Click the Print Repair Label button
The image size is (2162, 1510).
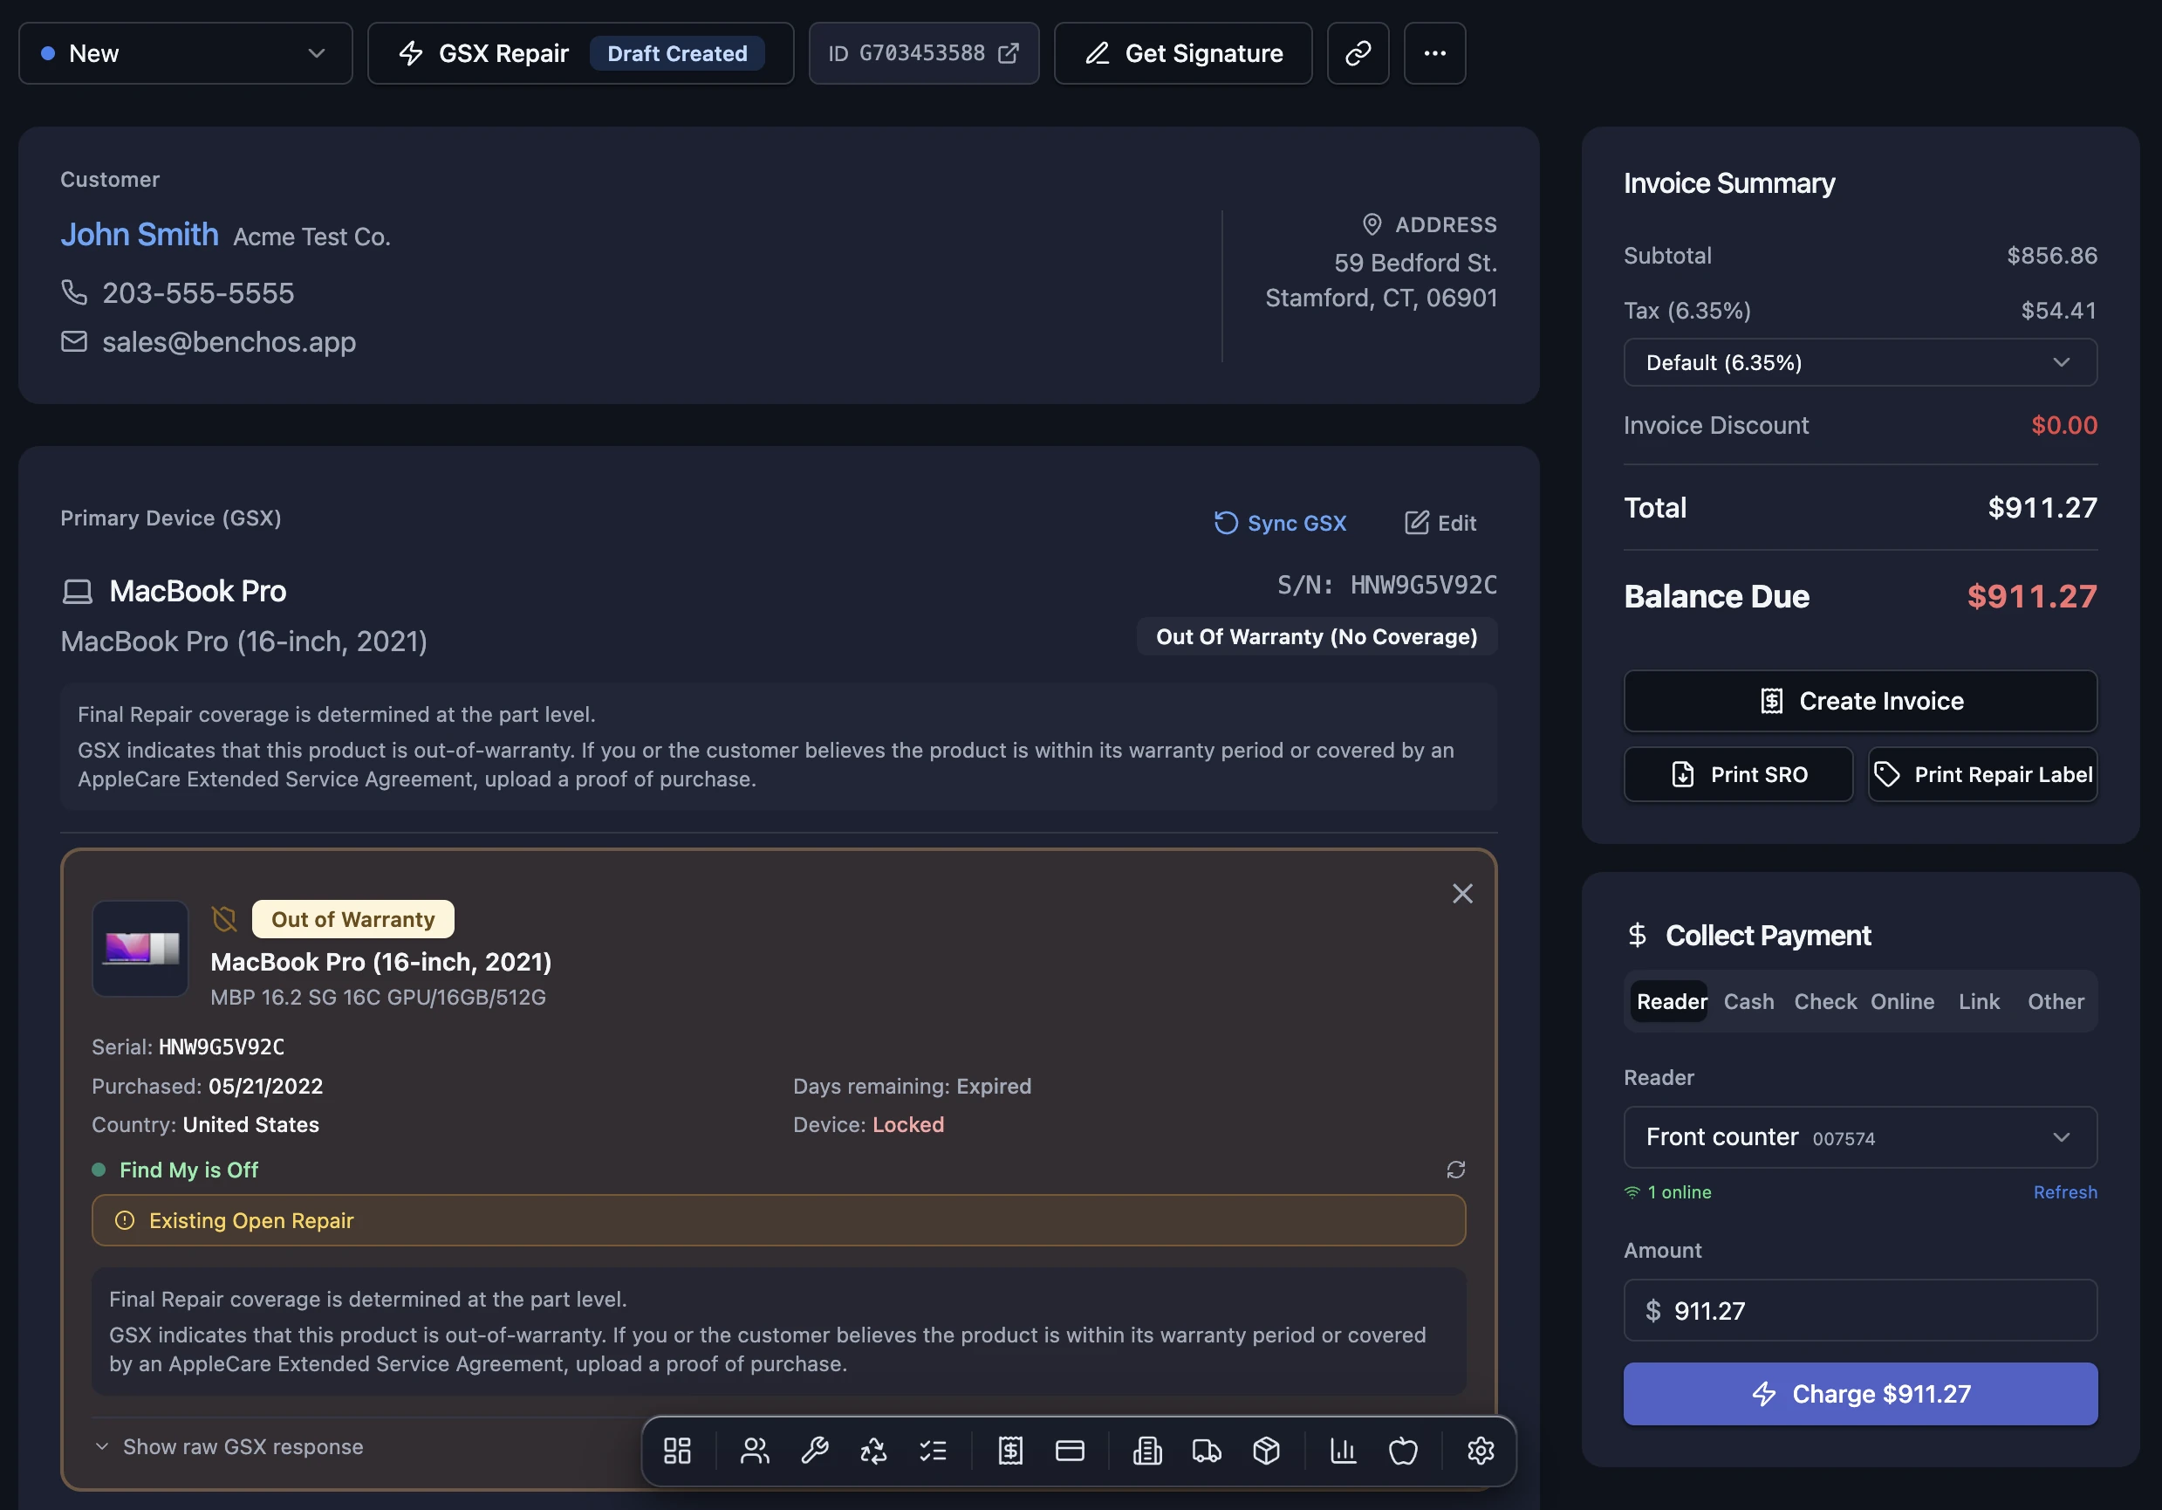1982,774
